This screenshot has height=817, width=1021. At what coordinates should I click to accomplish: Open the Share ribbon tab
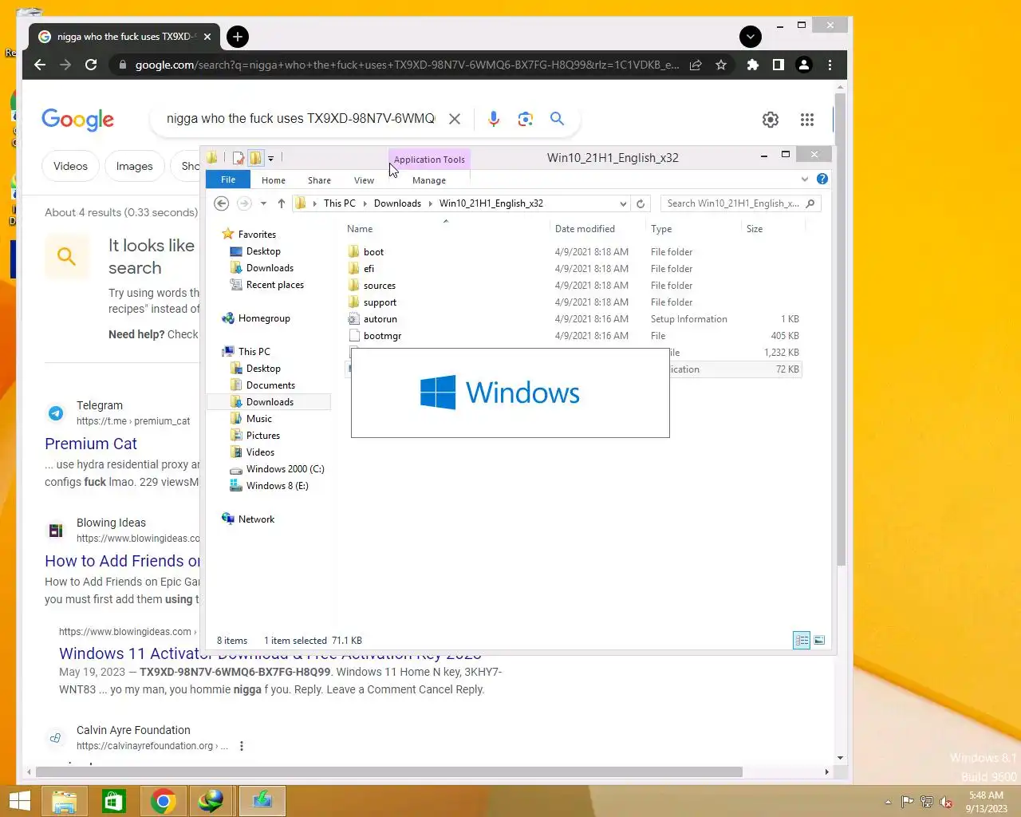point(319,180)
